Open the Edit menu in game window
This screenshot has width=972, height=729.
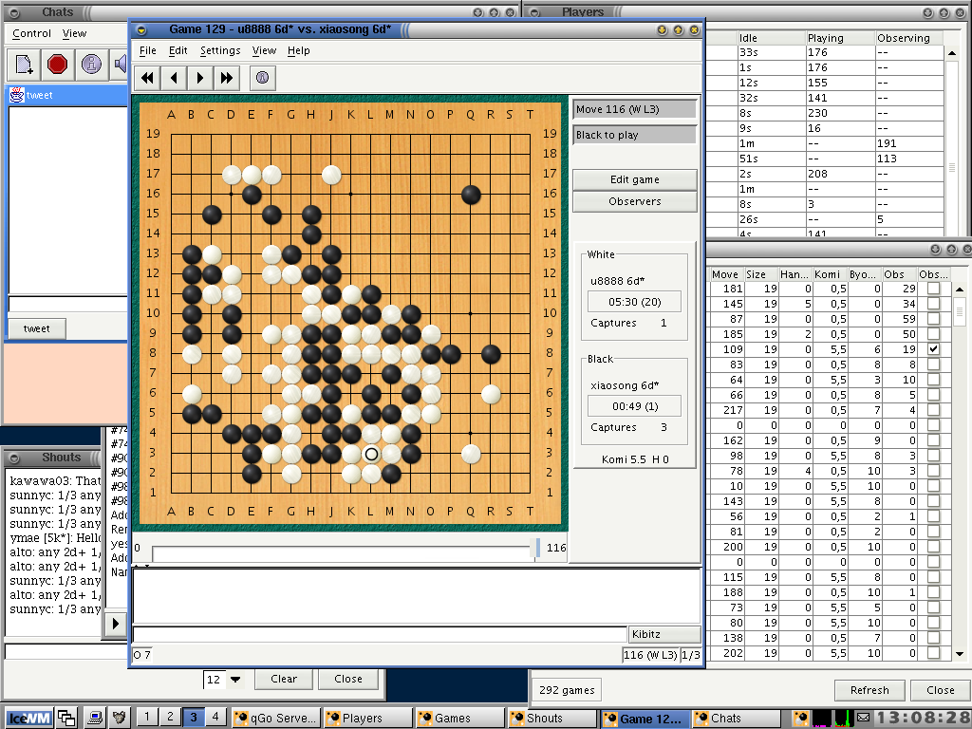pyautogui.click(x=178, y=50)
